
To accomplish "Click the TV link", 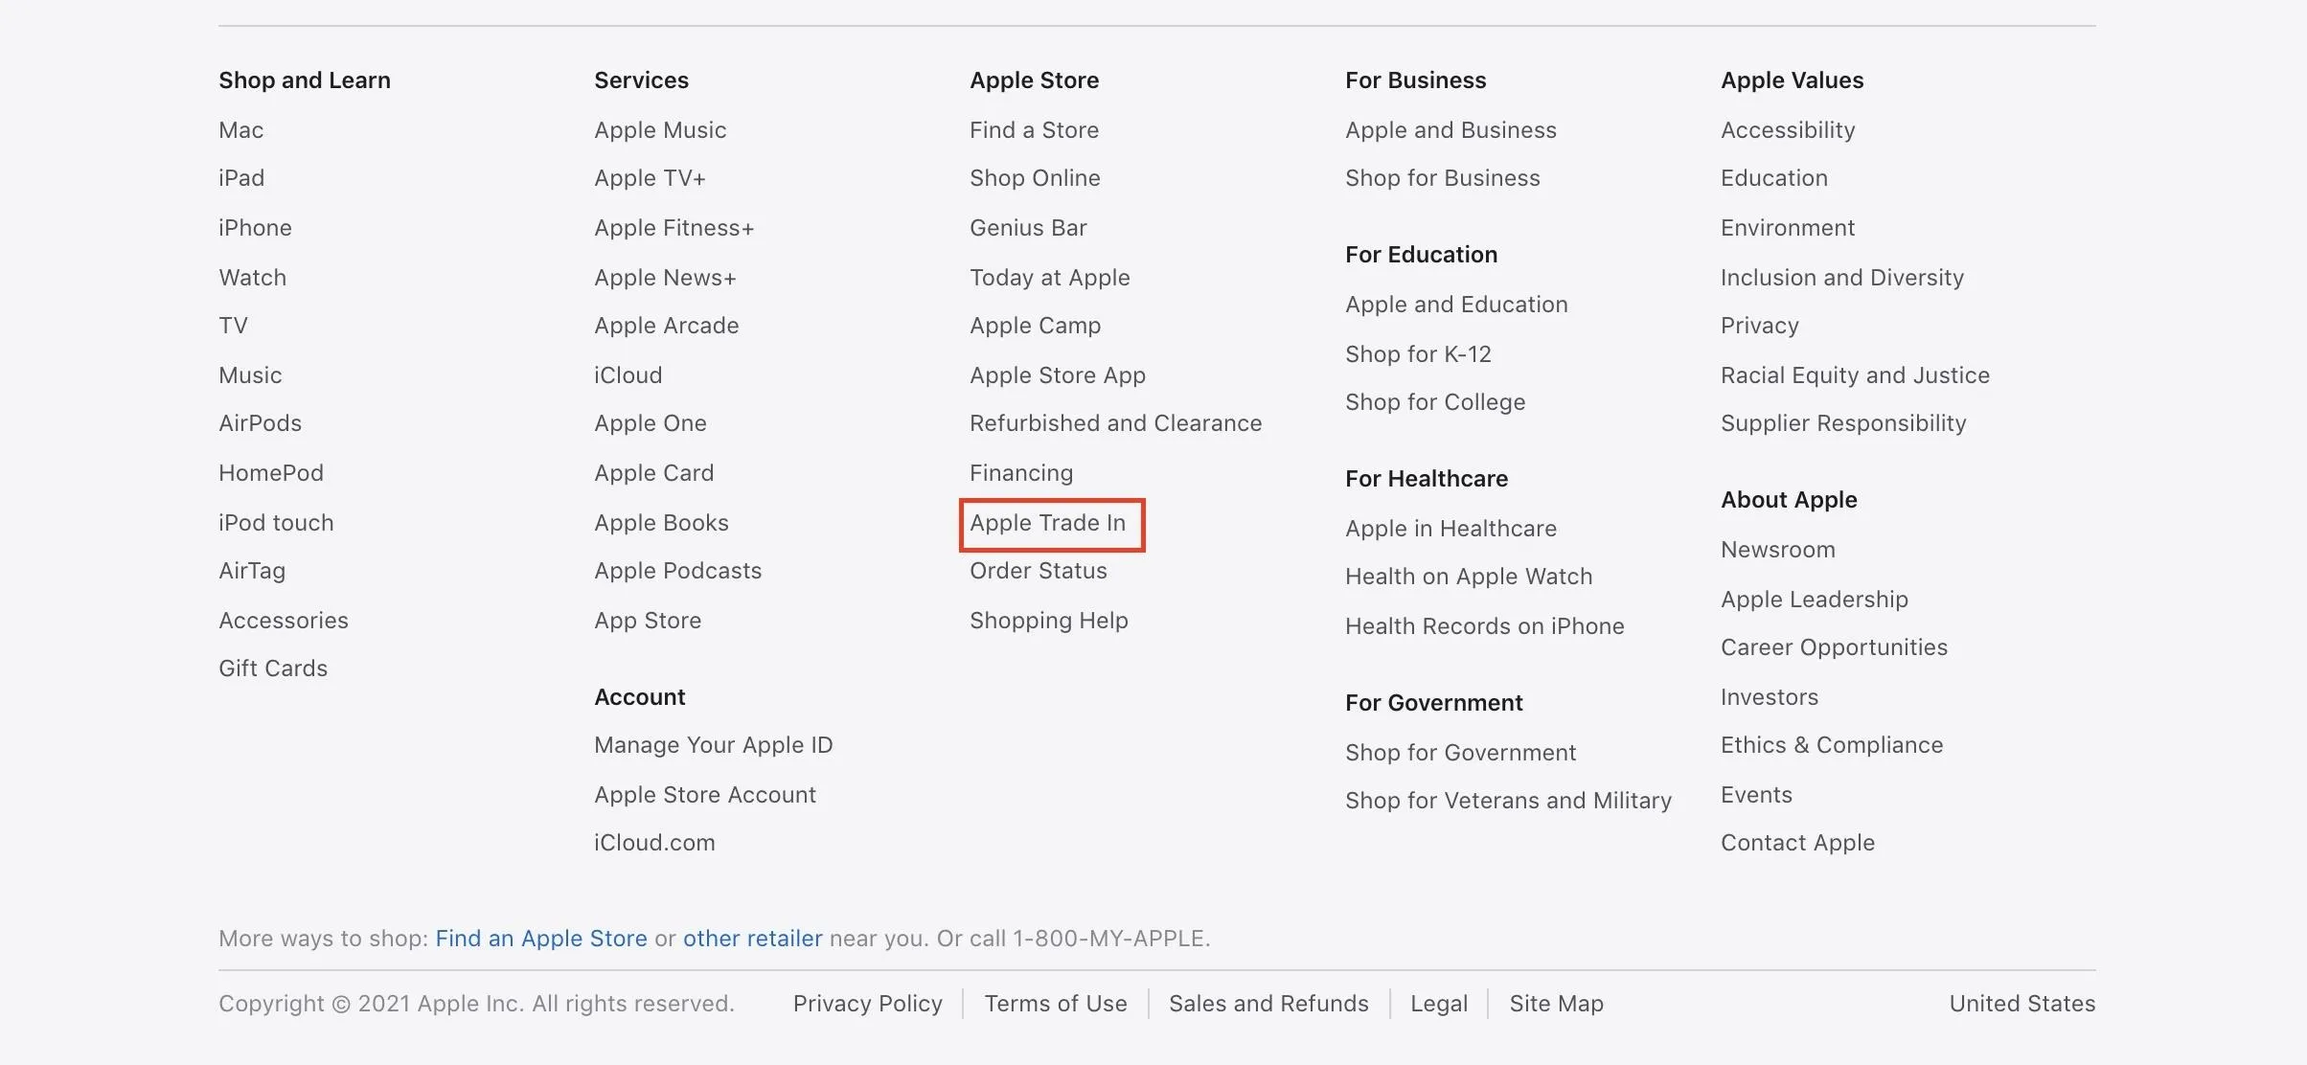I will (x=233, y=326).
